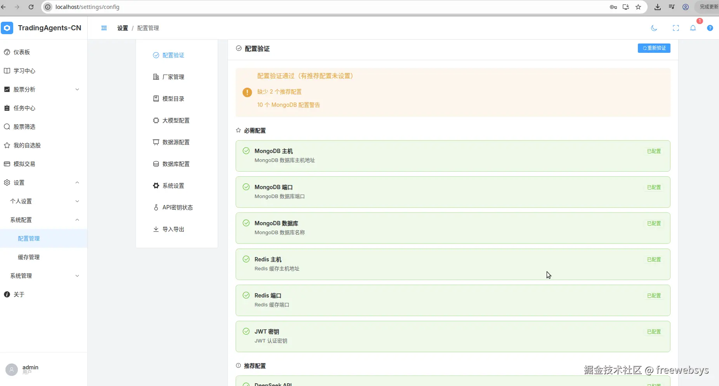Reload the page in browser
The image size is (719, 386).
(31, 7)
